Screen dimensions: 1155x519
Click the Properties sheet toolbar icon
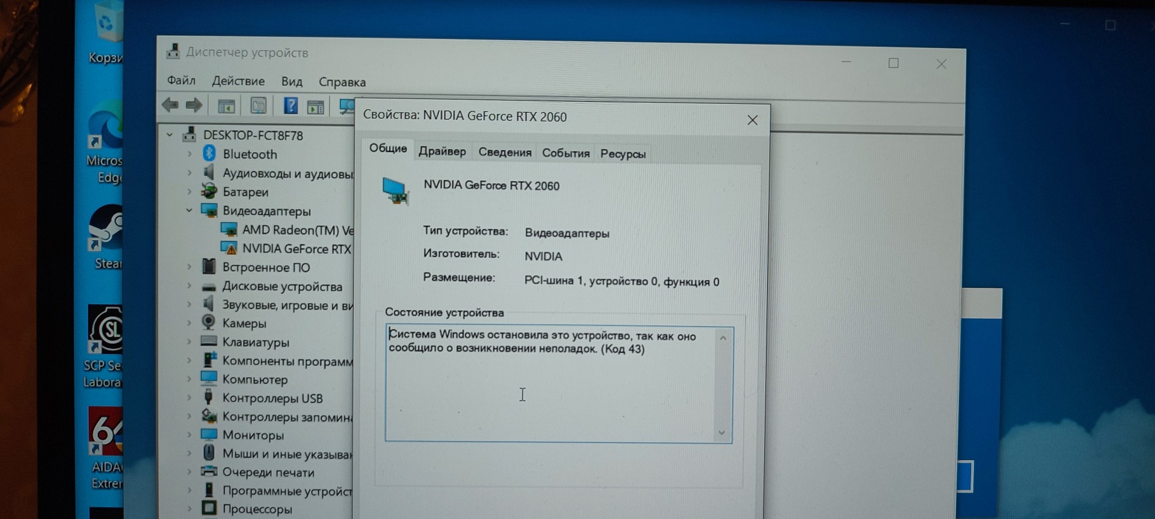click(258, 106)
